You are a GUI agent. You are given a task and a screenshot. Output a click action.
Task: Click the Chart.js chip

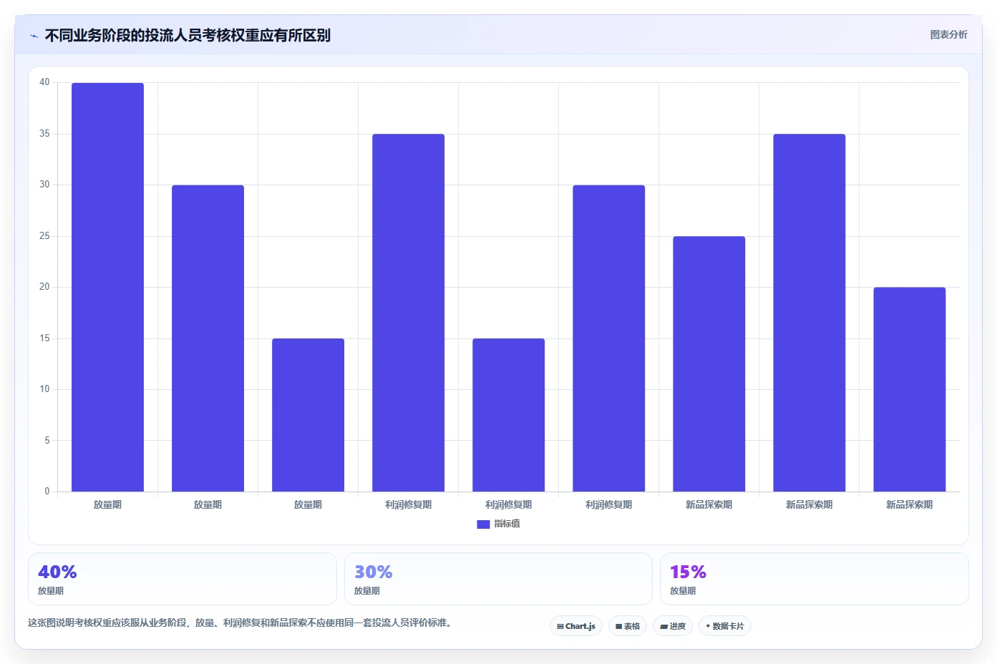576,626
